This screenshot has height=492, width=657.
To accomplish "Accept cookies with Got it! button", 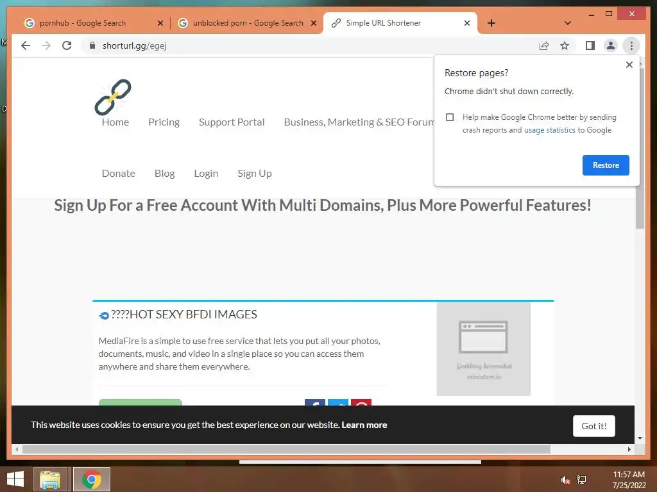I will tap(593, 426).
